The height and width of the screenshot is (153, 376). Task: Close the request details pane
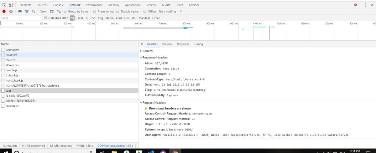[x=142, y=44]
